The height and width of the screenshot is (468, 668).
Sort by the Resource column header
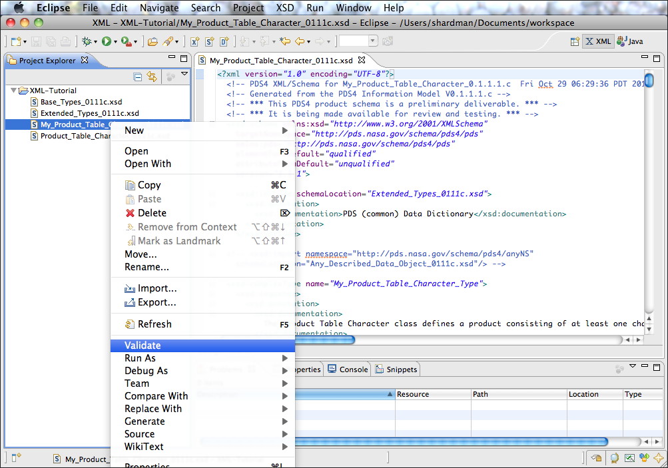tap(433, 394)
